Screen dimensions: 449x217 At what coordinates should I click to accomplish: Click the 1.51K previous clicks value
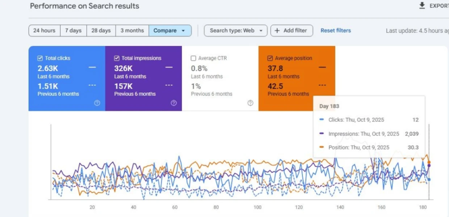[x=48, y=86]
